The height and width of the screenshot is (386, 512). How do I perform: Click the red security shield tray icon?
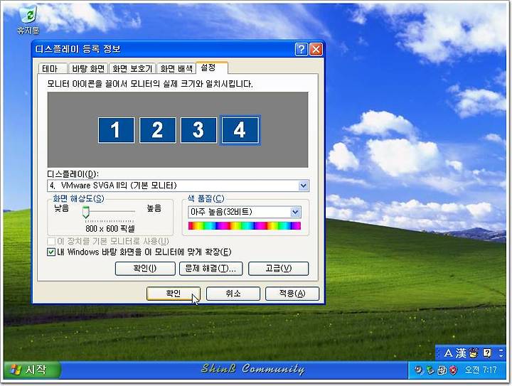pos(453,370)
